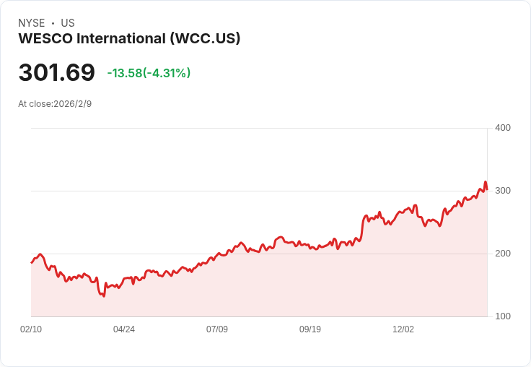531x367 pixels.
Task: Select the 12/02 date on x-axis
Action: click(403, 329)
